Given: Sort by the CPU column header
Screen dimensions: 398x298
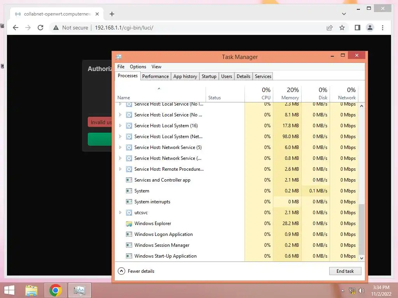Looking at the screenshot, I should click(259, 94).
